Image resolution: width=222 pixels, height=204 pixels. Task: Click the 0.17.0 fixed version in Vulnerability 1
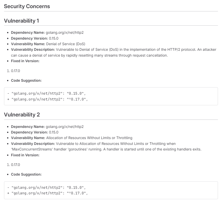[x=15, y=71]
